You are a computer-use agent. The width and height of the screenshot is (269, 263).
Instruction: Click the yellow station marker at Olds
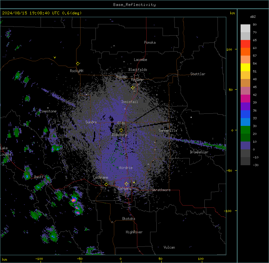(x=121, y=130)
